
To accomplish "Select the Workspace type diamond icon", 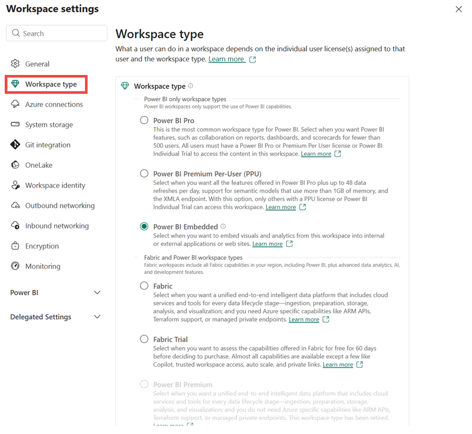I will pos(15,84).
